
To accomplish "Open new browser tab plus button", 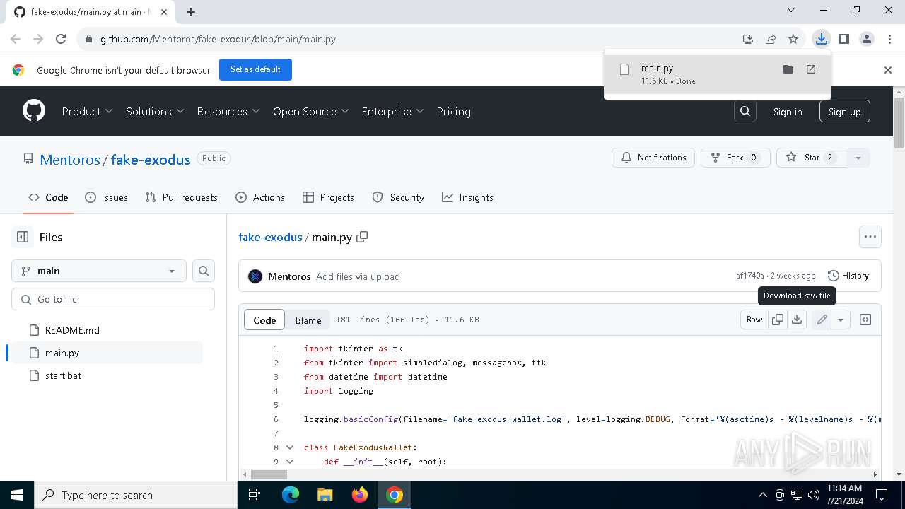I will (191, 11).
